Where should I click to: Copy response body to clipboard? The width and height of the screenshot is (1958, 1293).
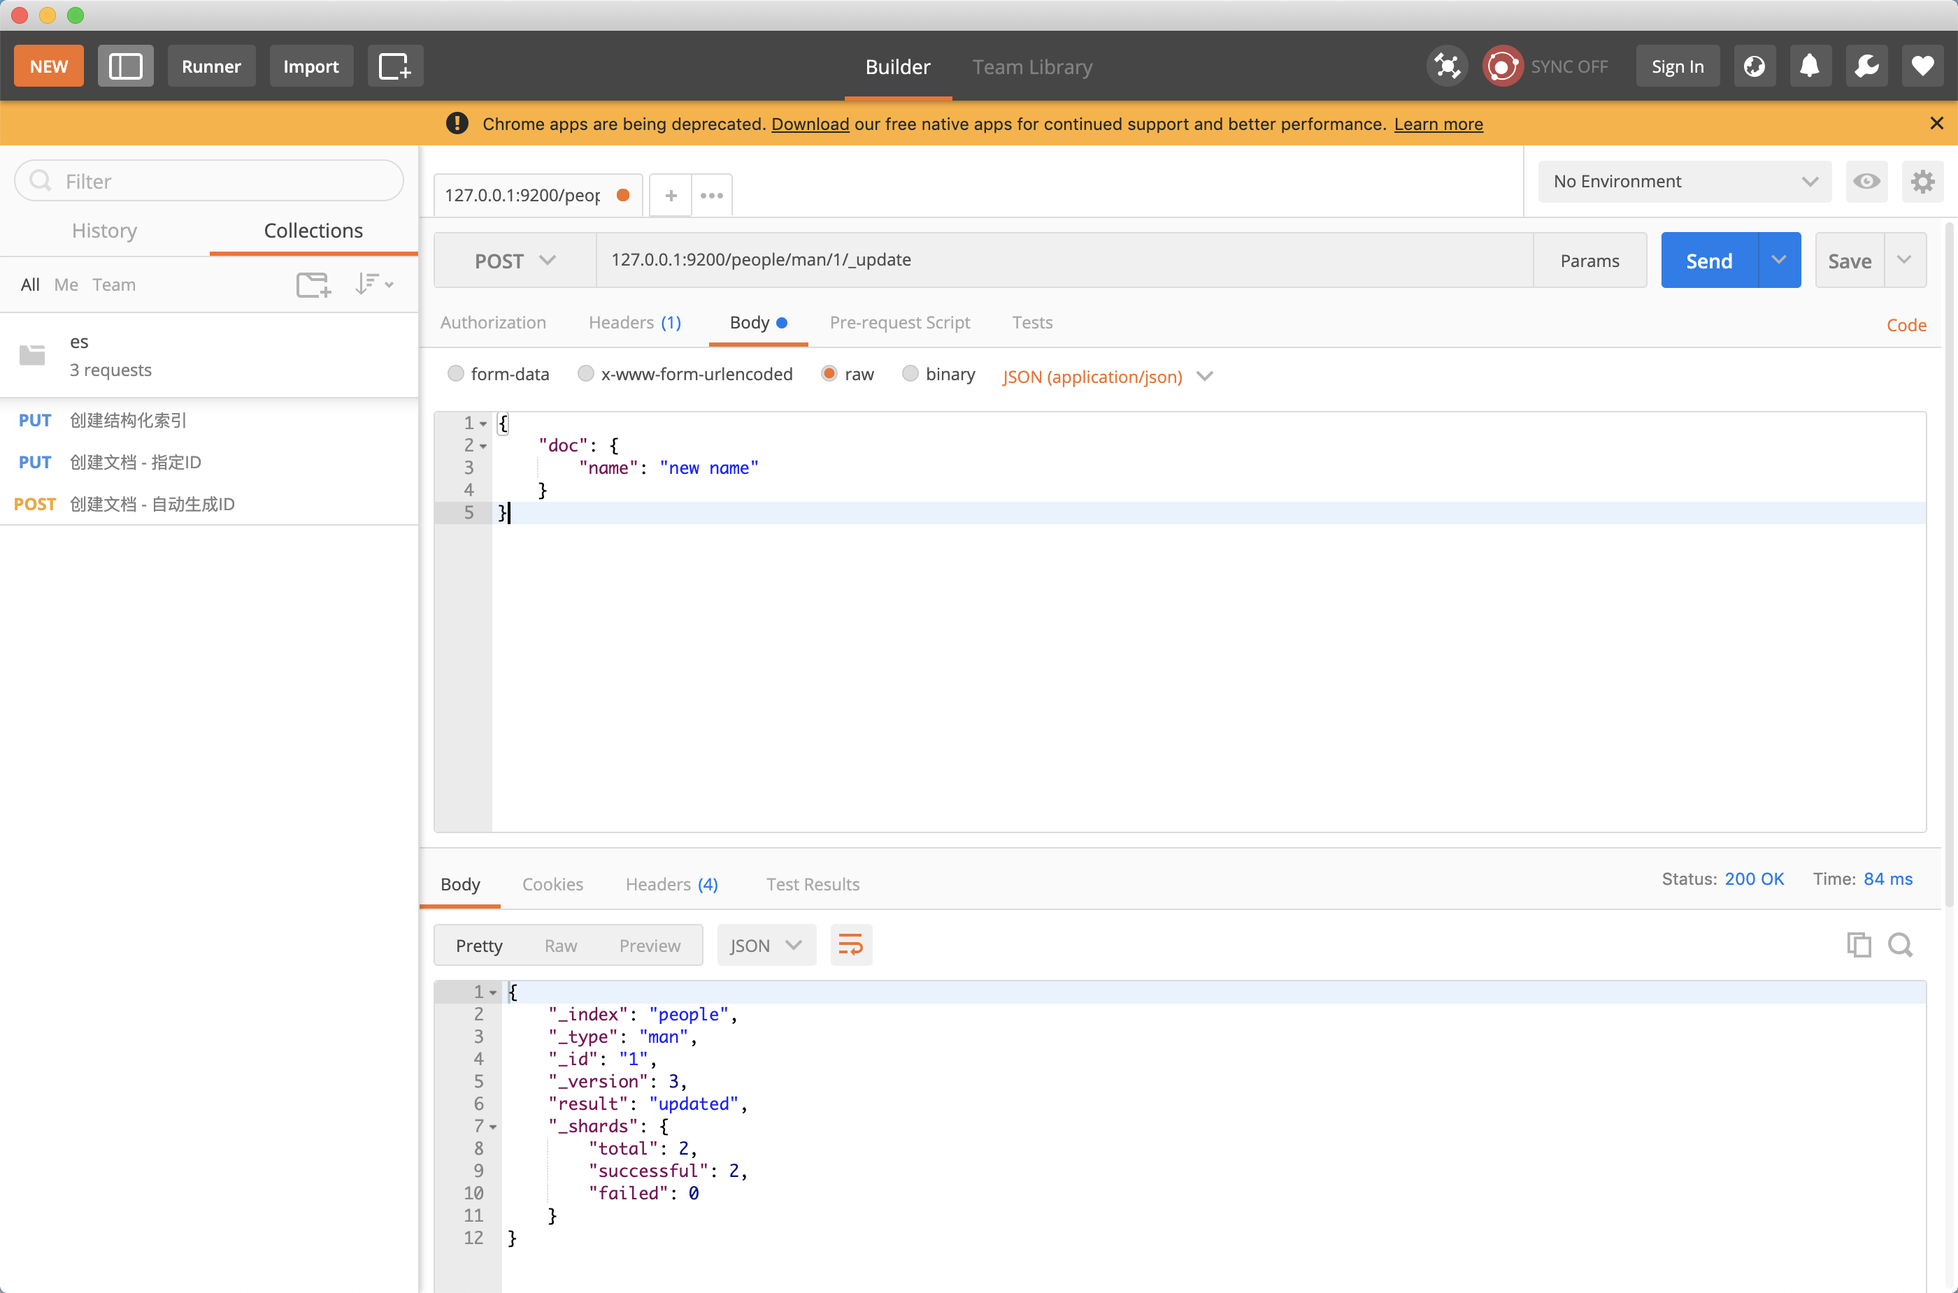point(1858,944)
